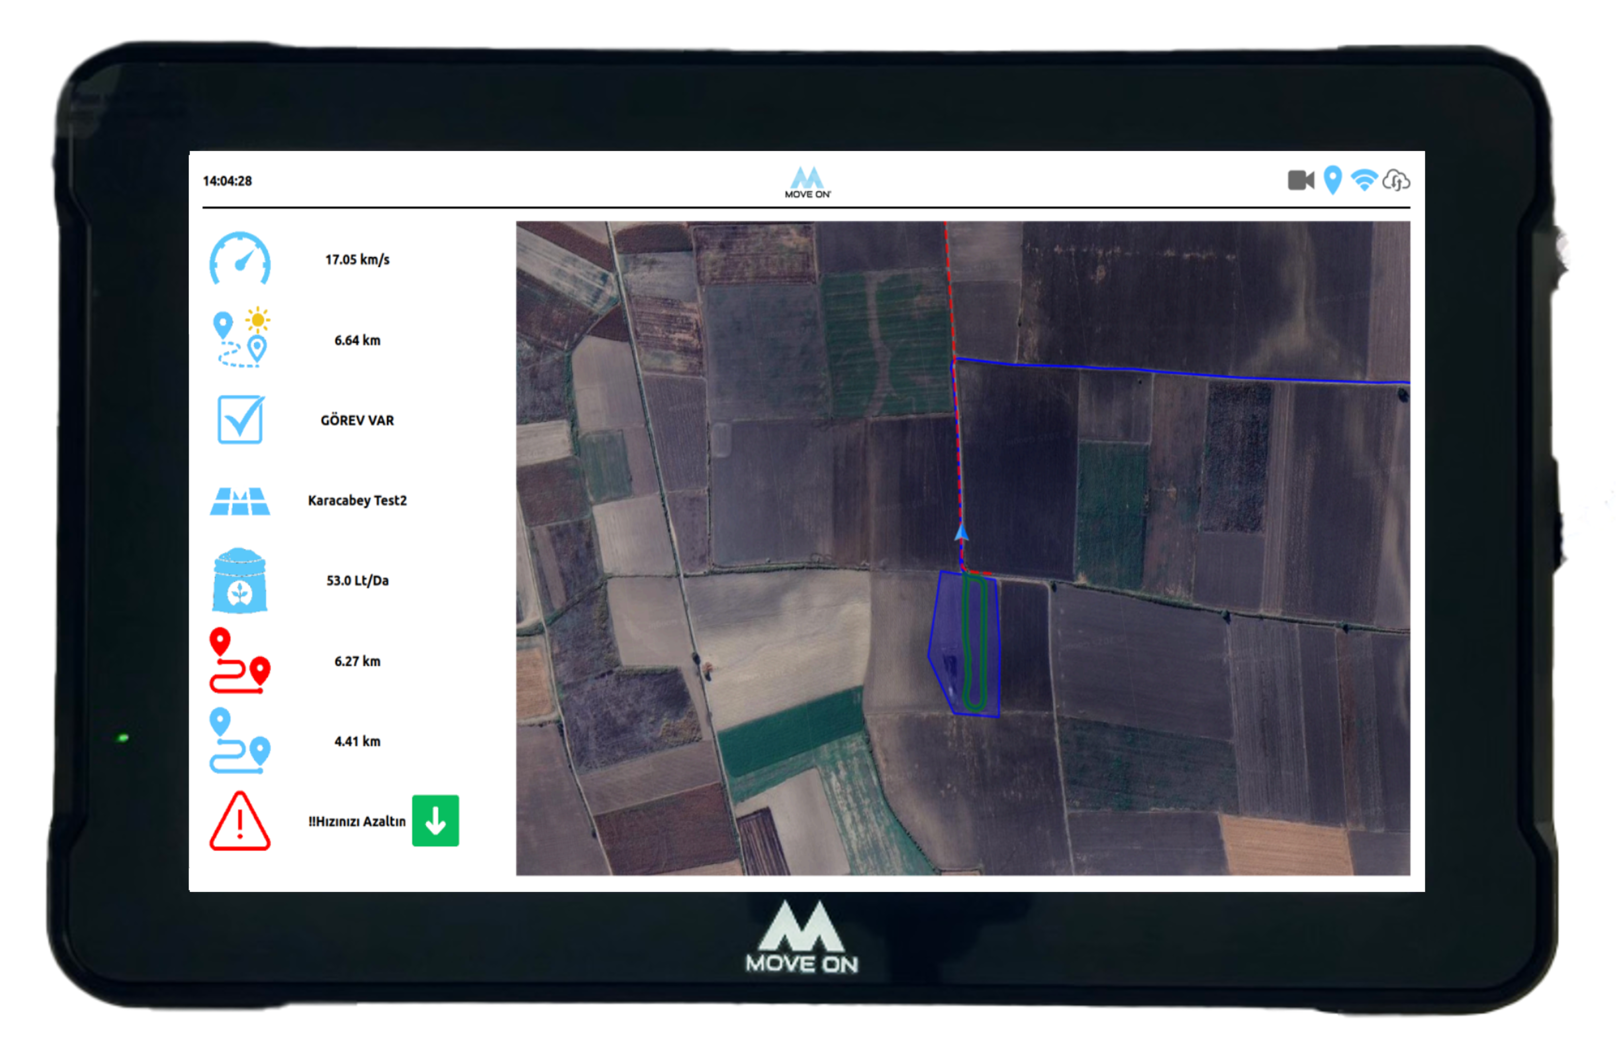This screenshot has height=1037, width=1619.
Task: Tap the red warning triangle icon
Action: 240,822
